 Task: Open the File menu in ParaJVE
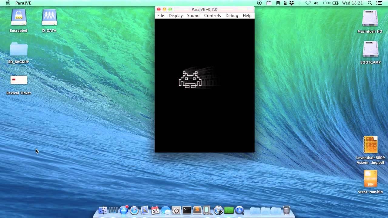[161, 15]
